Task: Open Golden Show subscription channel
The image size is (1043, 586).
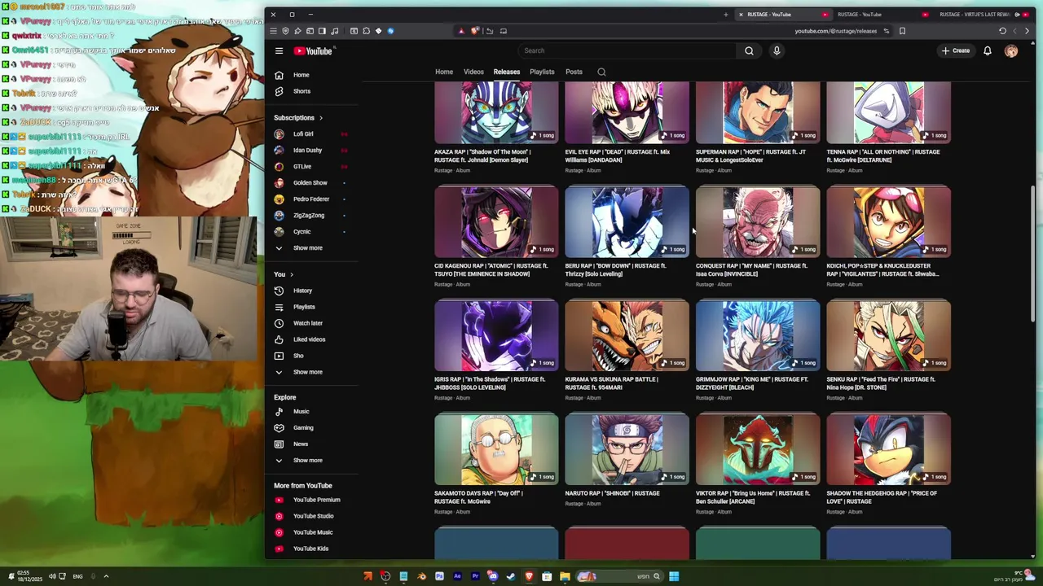Action: coord(310,183)
